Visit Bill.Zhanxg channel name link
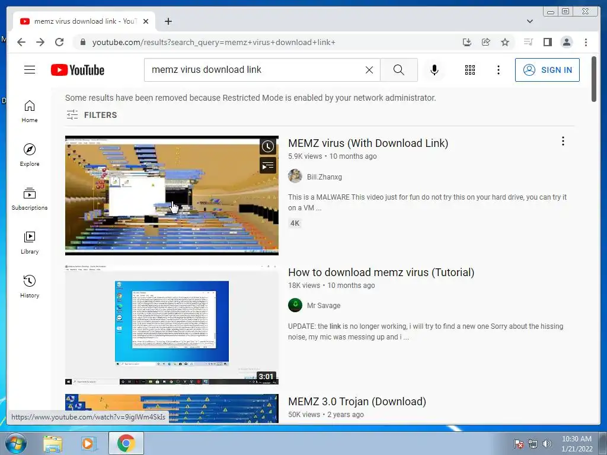 point(324,177)
